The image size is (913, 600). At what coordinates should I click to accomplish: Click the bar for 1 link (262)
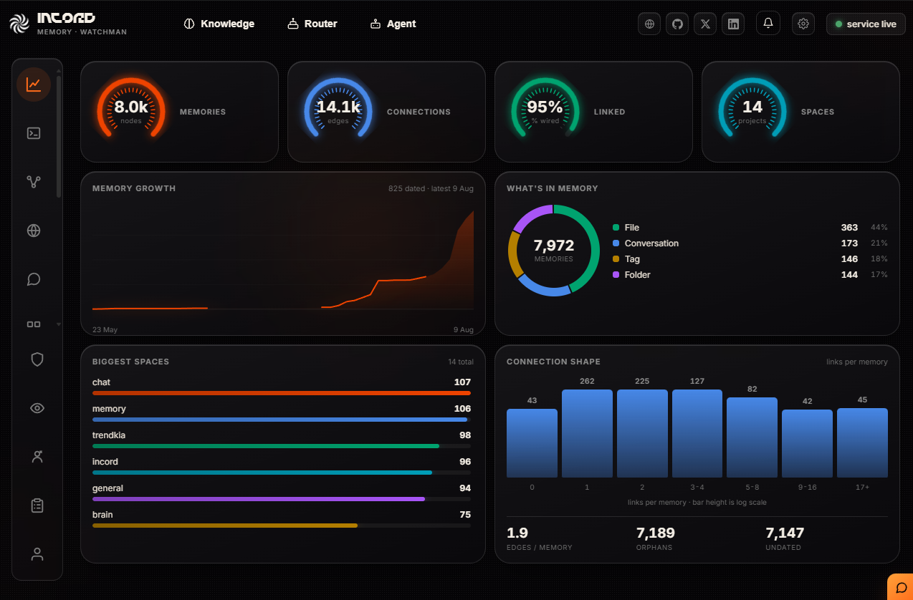pos(587,433)
